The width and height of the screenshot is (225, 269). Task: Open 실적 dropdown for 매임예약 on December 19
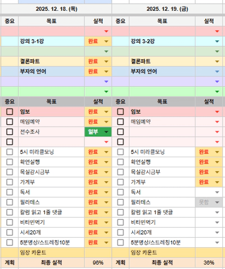217,122
